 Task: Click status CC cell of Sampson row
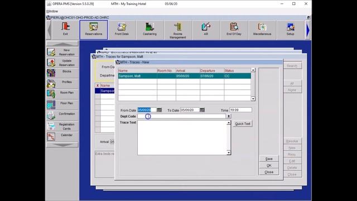(238, 76)
